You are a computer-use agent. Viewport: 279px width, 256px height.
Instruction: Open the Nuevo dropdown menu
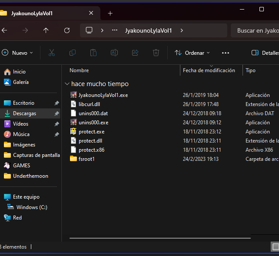point(17,53)
